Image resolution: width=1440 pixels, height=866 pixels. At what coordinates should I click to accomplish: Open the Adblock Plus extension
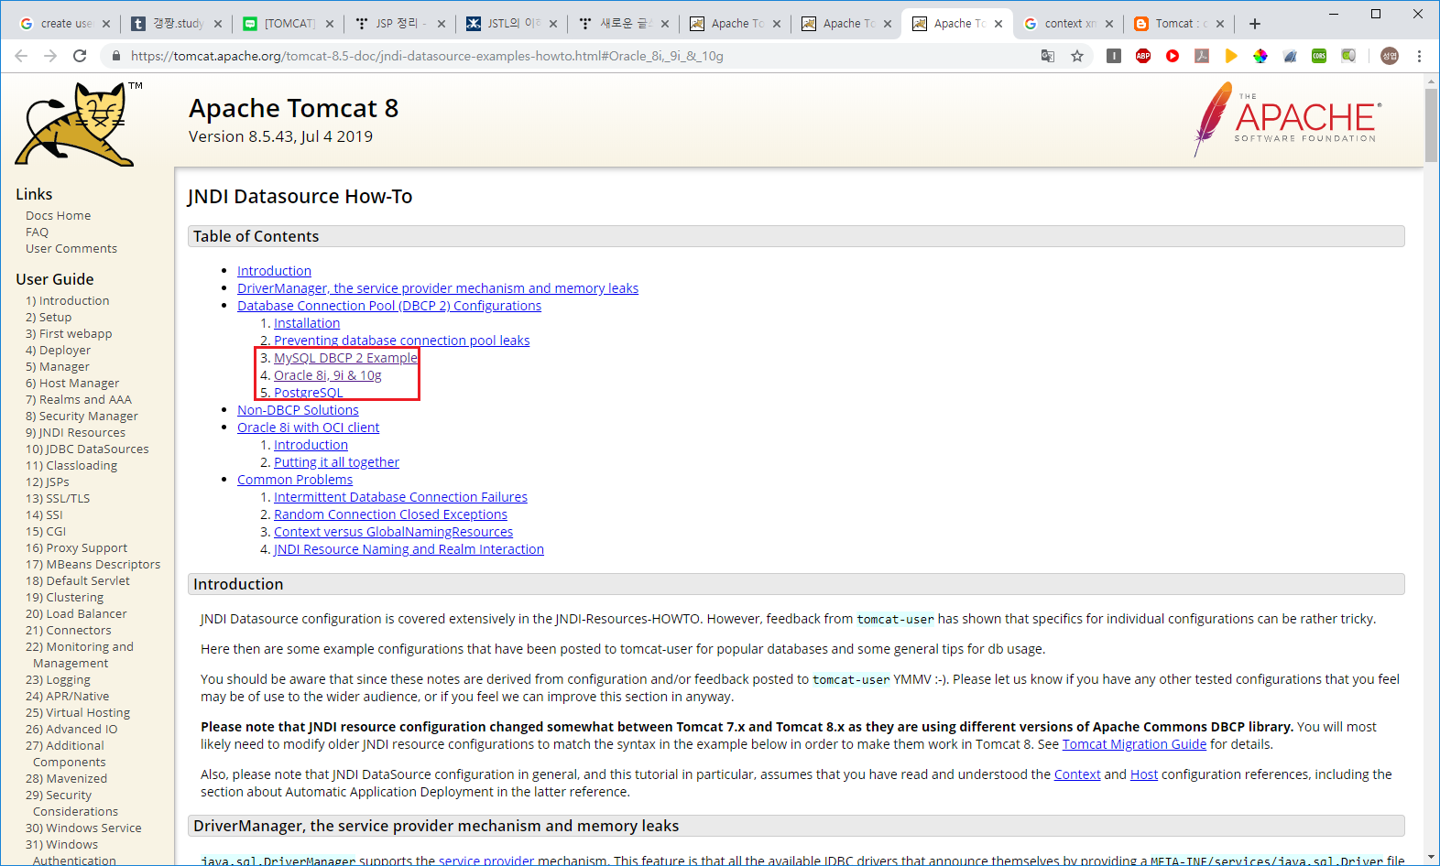[1143, 56]
